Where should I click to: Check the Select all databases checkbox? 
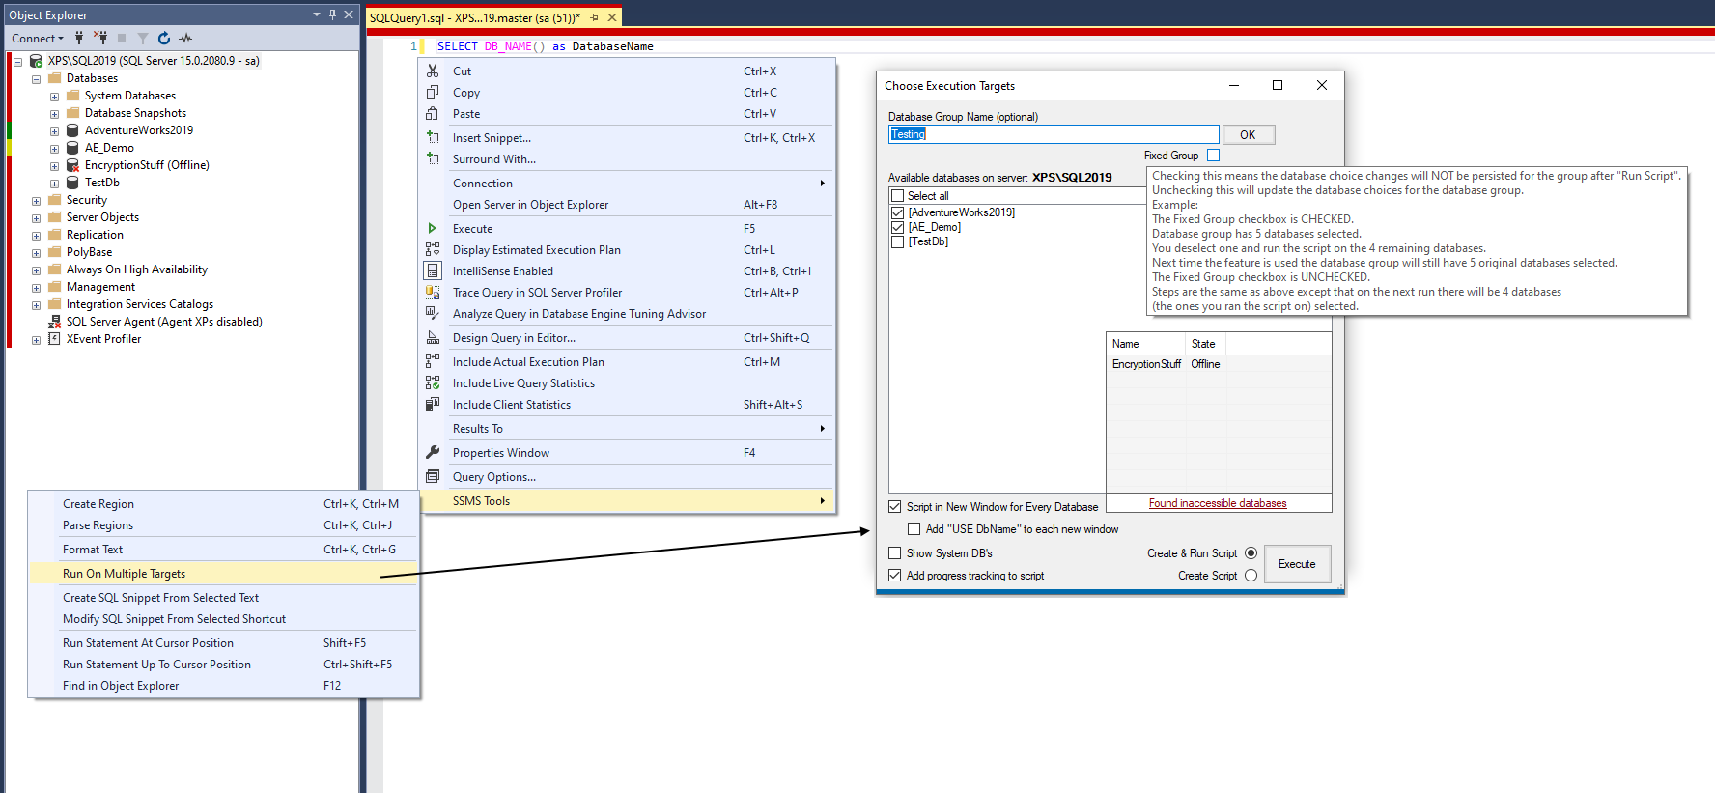[x=897, y=196]
